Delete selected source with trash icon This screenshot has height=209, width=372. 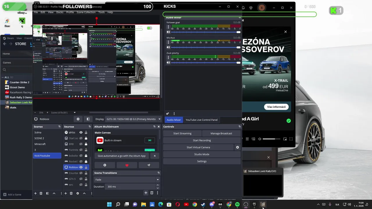click(x=71, y=193)
